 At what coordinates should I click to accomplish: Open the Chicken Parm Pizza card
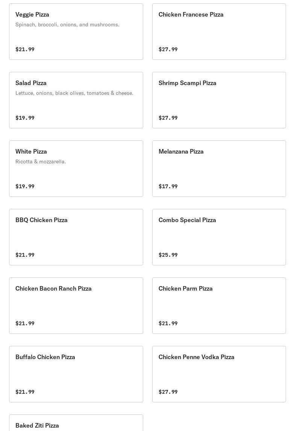click(x=219, y=306)
